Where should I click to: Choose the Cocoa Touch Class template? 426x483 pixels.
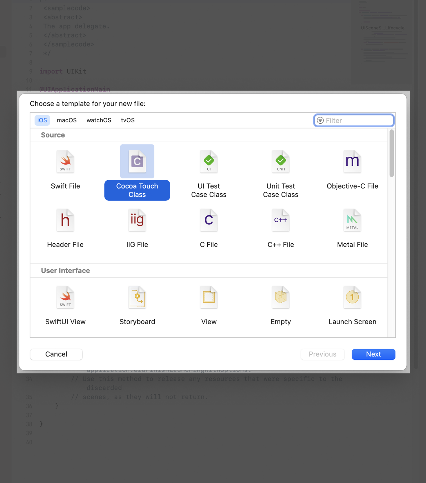pos(137,162)
